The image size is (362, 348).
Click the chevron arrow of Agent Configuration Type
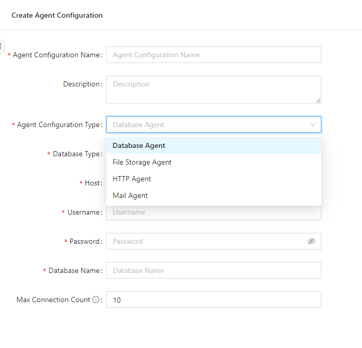point(313,125)
